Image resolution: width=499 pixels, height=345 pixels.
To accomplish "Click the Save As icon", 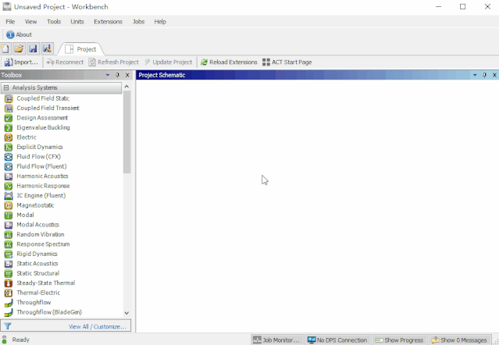I will [x=47, y=48].
